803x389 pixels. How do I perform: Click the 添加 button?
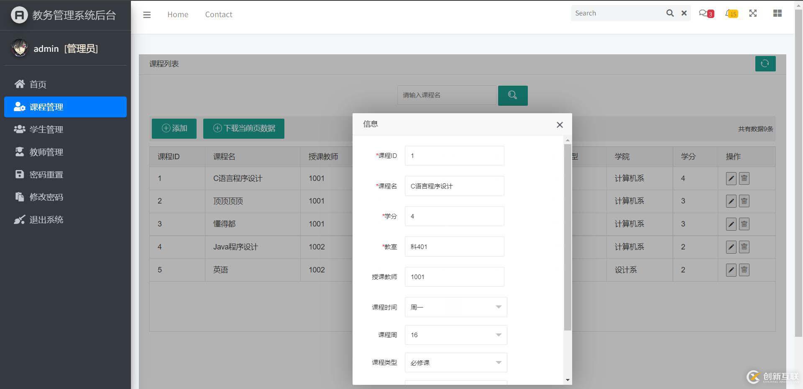174,128
